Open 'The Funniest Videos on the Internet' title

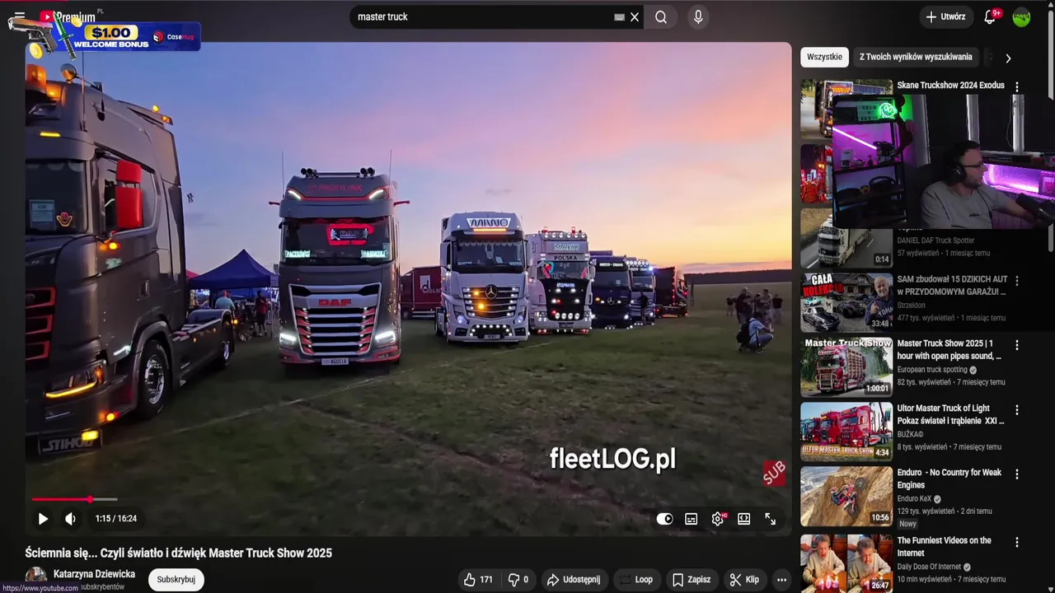coord(945,547)
